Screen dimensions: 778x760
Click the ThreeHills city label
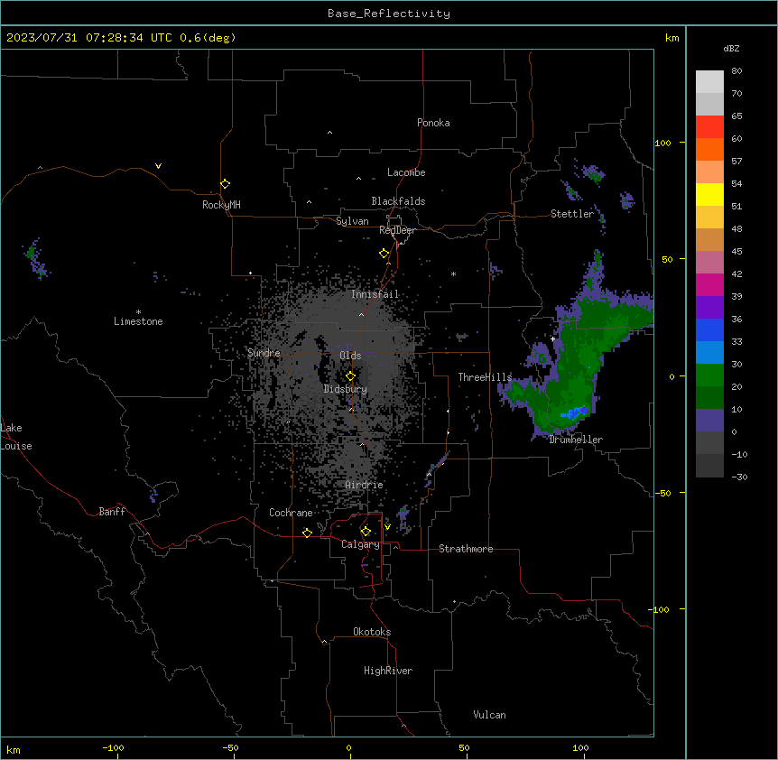click(485, 377)
